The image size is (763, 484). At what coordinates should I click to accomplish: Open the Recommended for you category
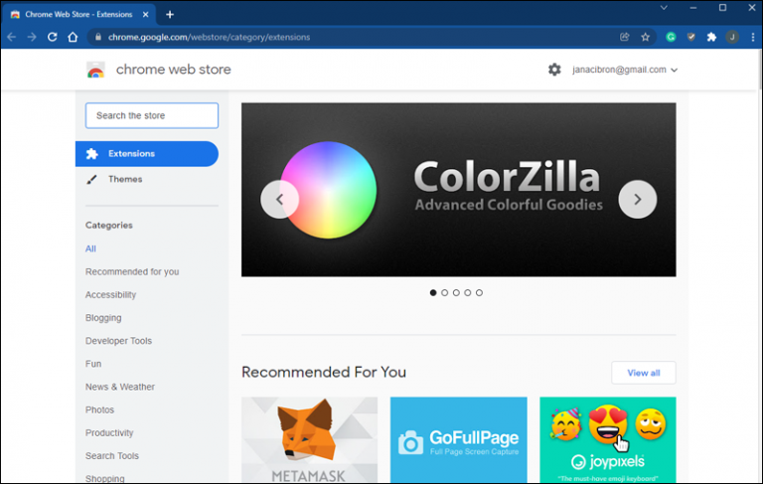[x=132, y=271]
